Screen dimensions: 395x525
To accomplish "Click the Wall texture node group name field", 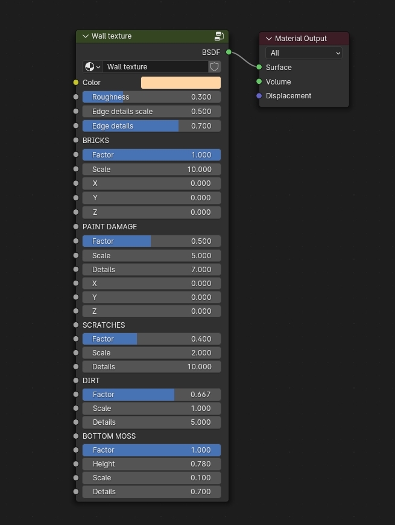I will 155,67.
